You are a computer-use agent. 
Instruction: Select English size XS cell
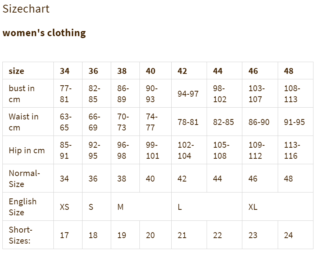pyautogui.click(x=68, y=207)
